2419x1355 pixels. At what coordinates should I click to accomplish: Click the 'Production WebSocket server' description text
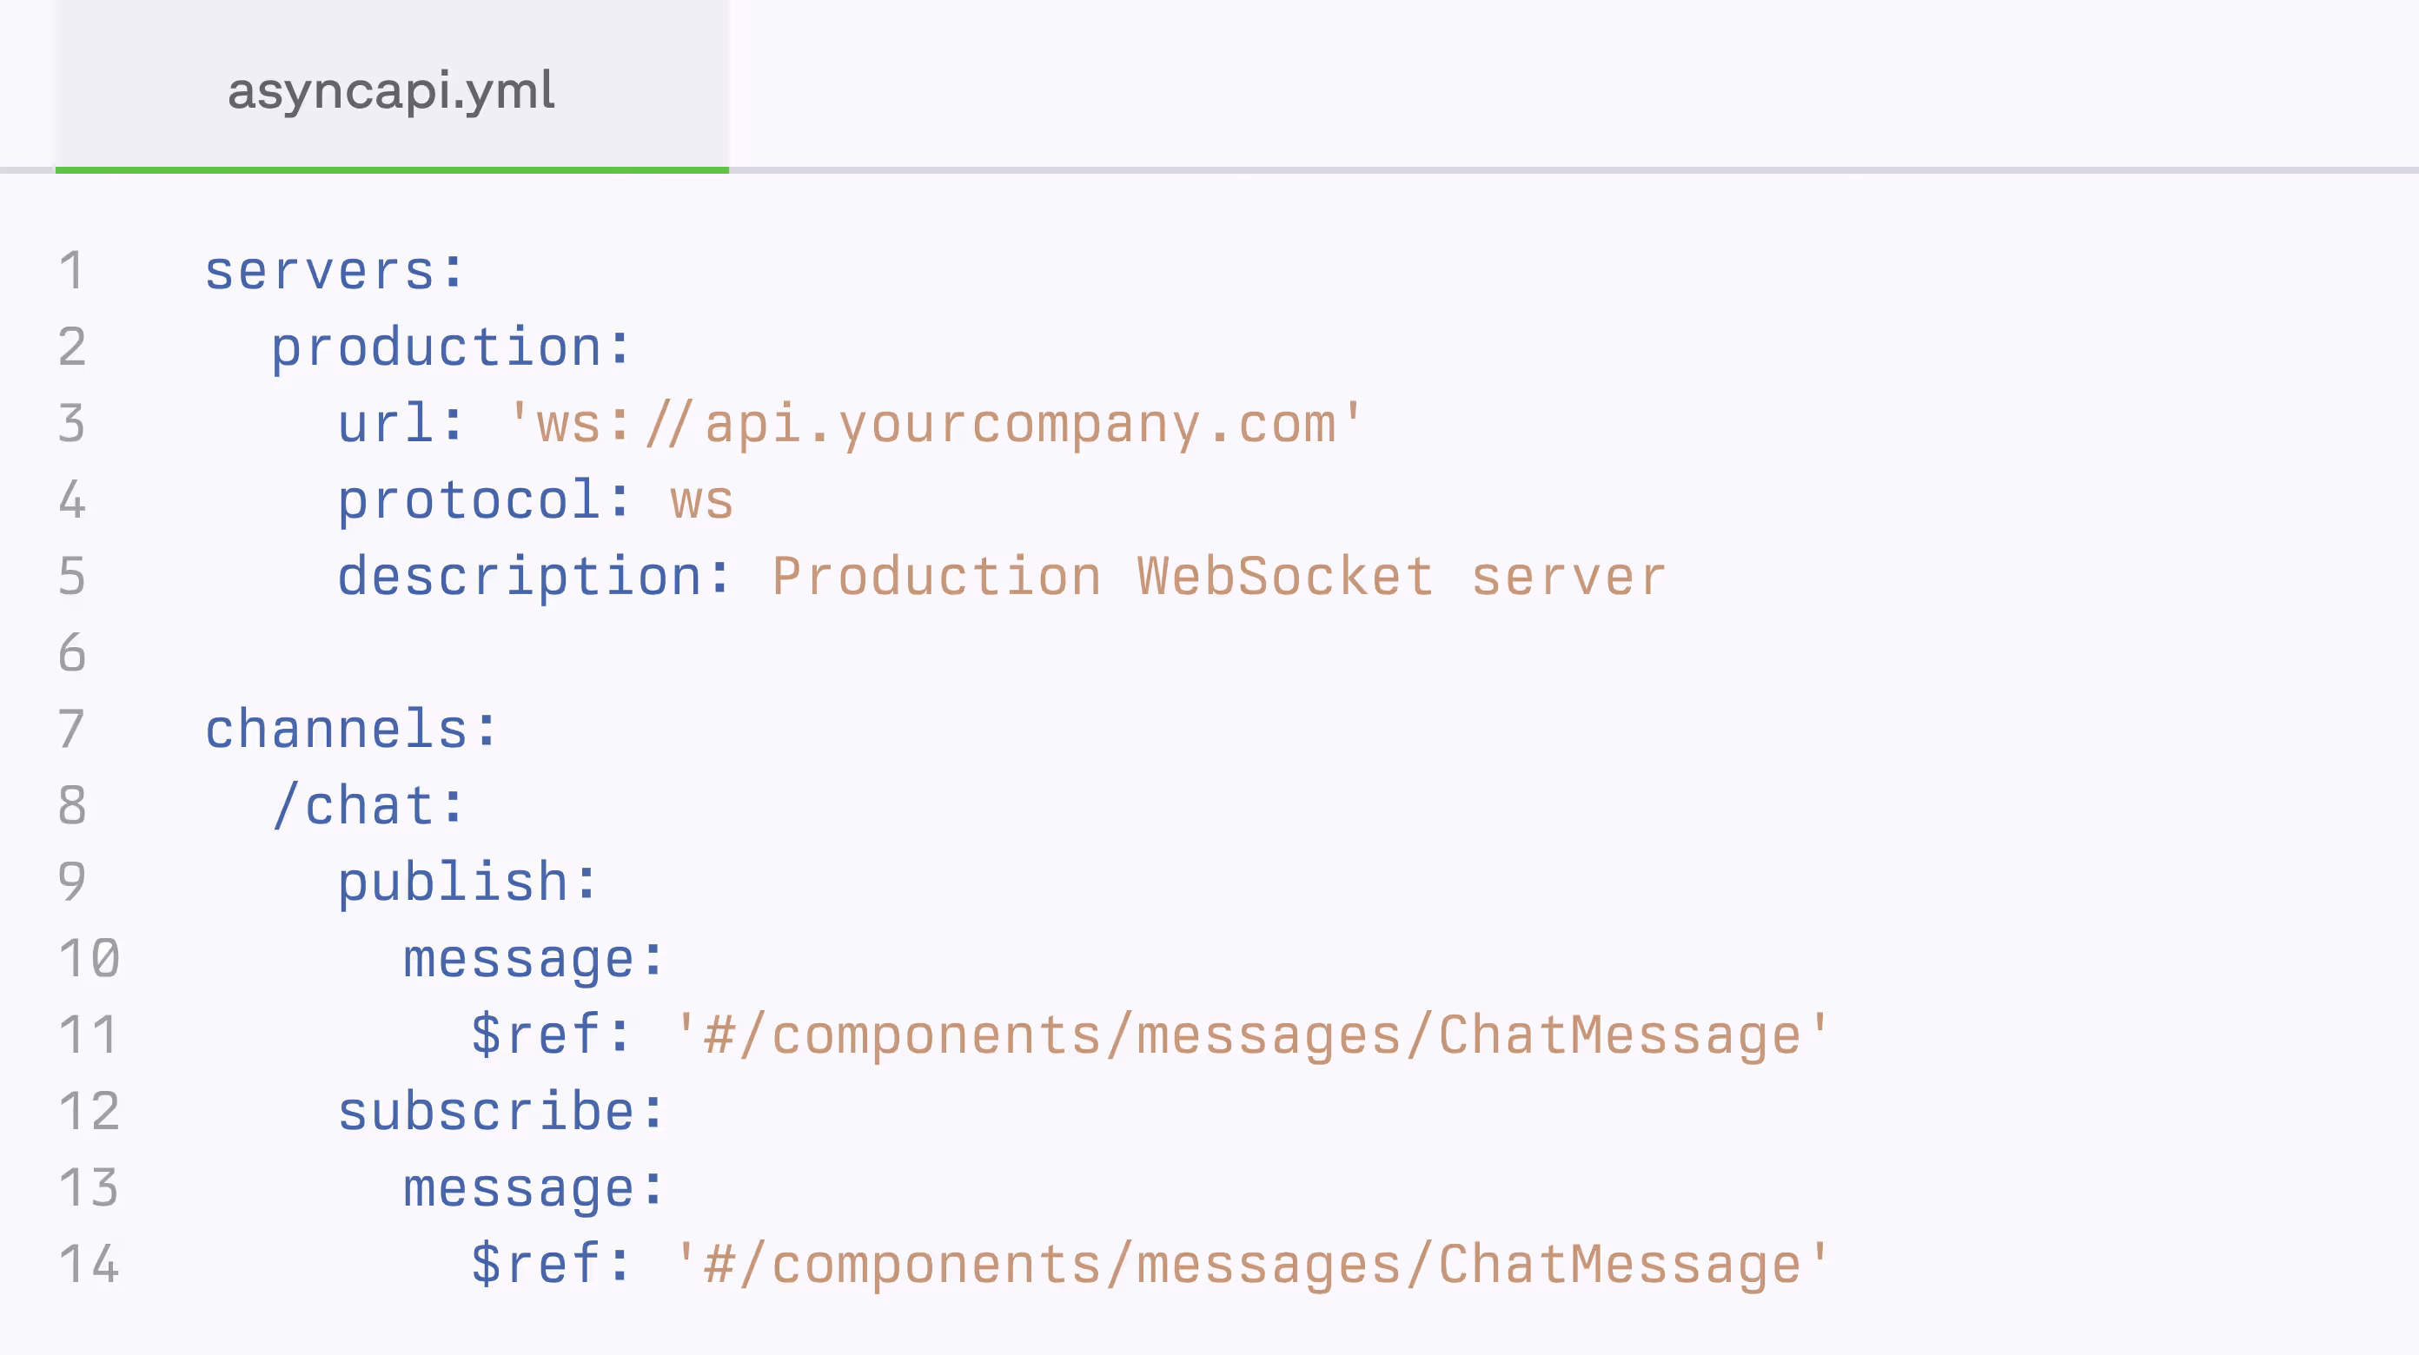click(x=1218, y=577)
